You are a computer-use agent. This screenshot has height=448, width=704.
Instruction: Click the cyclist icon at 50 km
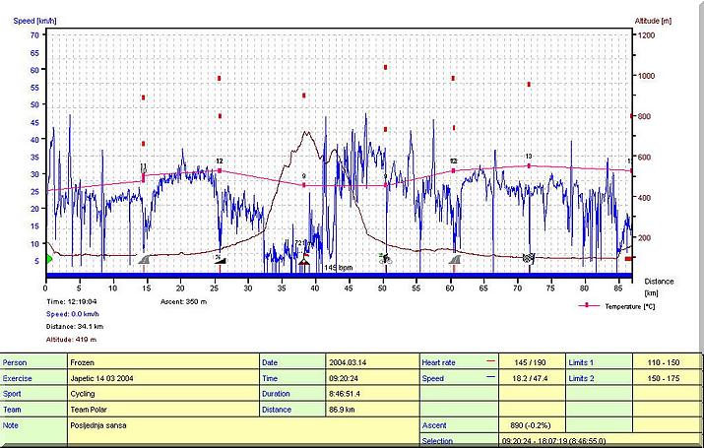385,259
